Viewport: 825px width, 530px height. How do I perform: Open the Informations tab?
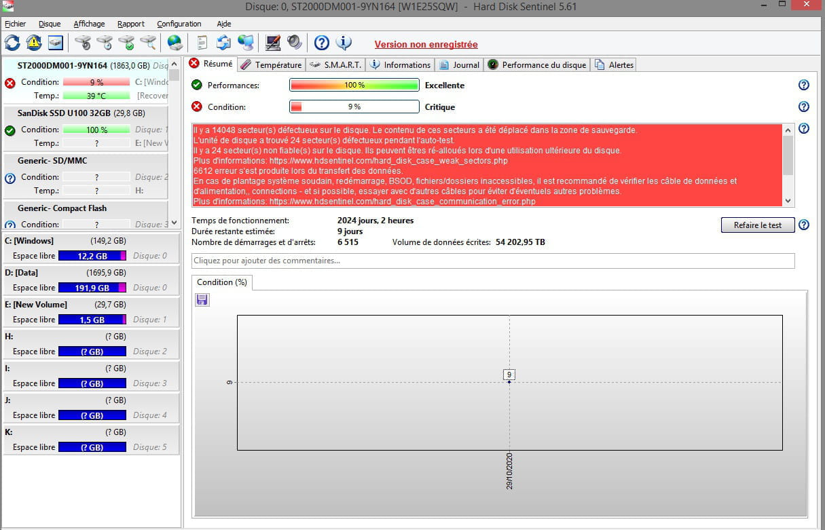400,65
